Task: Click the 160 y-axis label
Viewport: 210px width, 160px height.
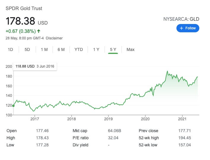Action: coord(9,86)
